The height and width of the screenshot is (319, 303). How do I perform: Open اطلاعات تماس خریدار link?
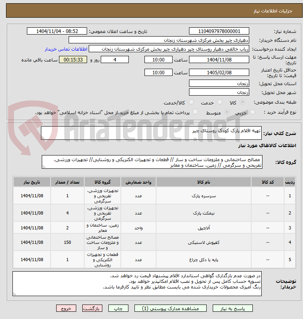point(66,49)
